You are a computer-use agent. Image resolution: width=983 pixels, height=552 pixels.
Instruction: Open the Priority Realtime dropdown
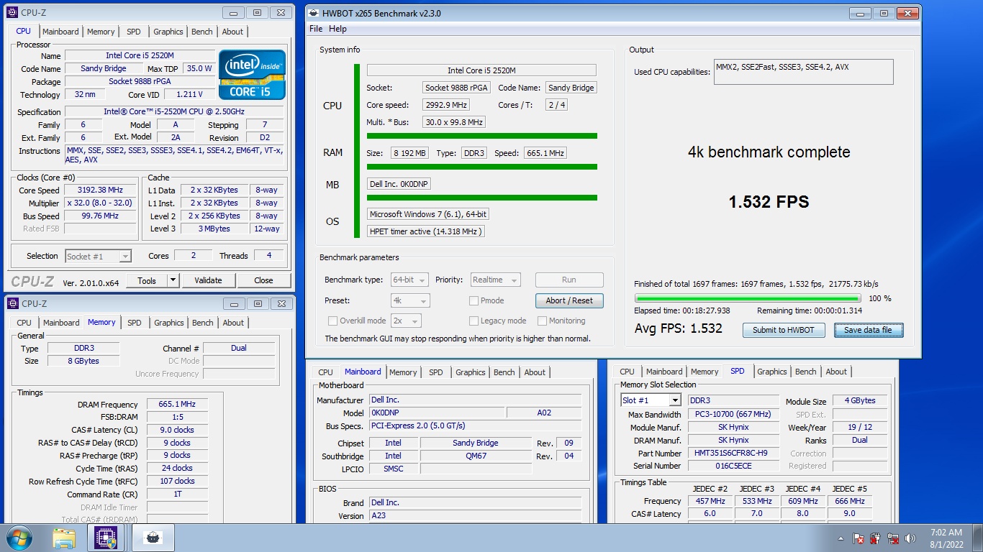click(495, 280)
